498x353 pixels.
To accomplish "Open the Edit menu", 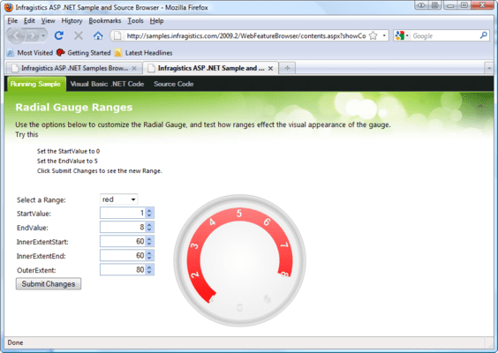I will pos(29,21).
